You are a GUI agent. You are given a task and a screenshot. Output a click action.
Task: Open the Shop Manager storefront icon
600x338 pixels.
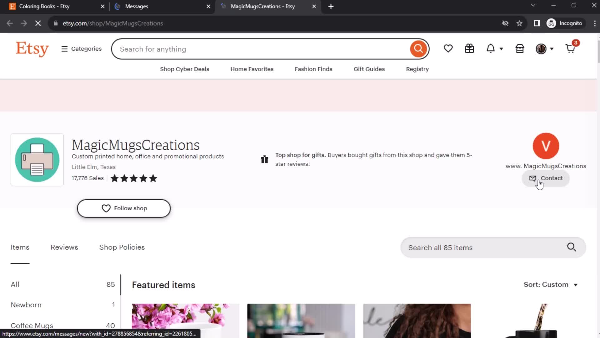(520, 49)
